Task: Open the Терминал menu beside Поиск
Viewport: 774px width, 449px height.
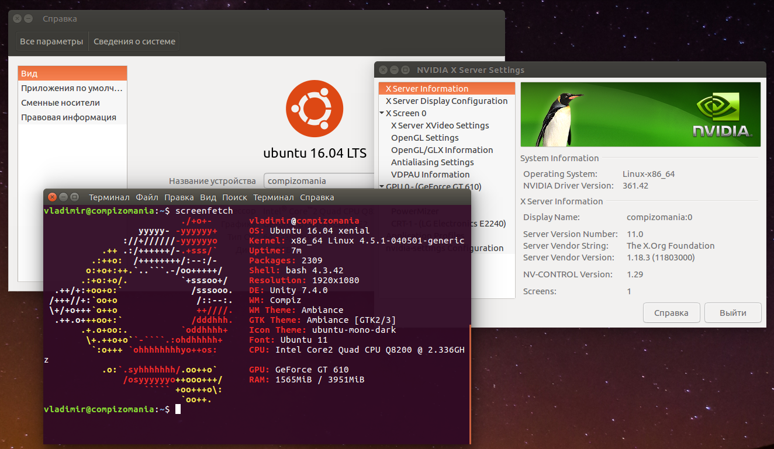Action: pyautogui.click(x=274, y=197)
